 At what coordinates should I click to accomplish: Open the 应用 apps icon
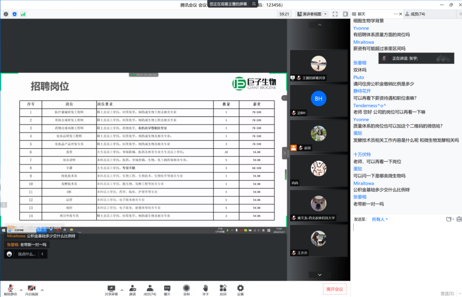pyautogui.click(x=223, y=289)
